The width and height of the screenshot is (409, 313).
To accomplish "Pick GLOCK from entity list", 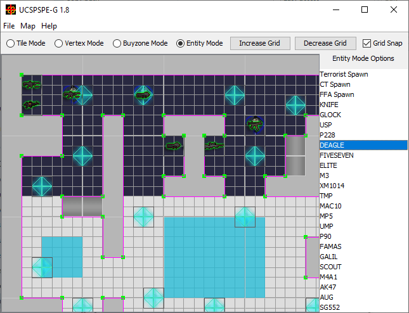I will 363,115.
